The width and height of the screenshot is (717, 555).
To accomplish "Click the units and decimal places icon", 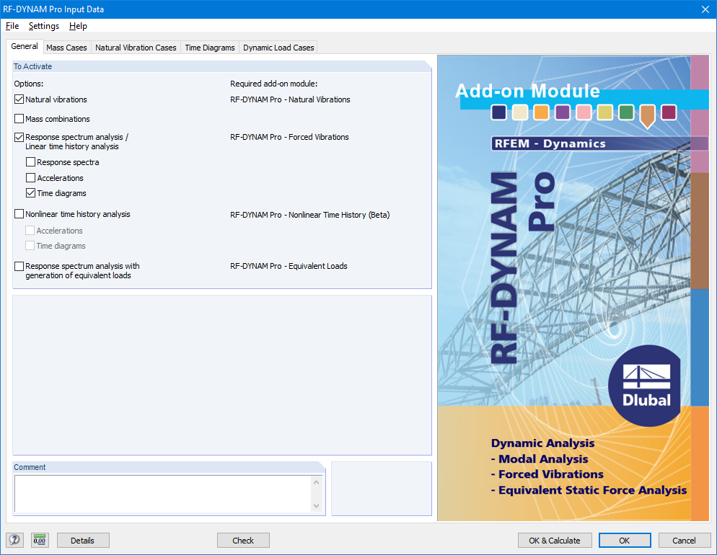I will [x=40, y=540].
